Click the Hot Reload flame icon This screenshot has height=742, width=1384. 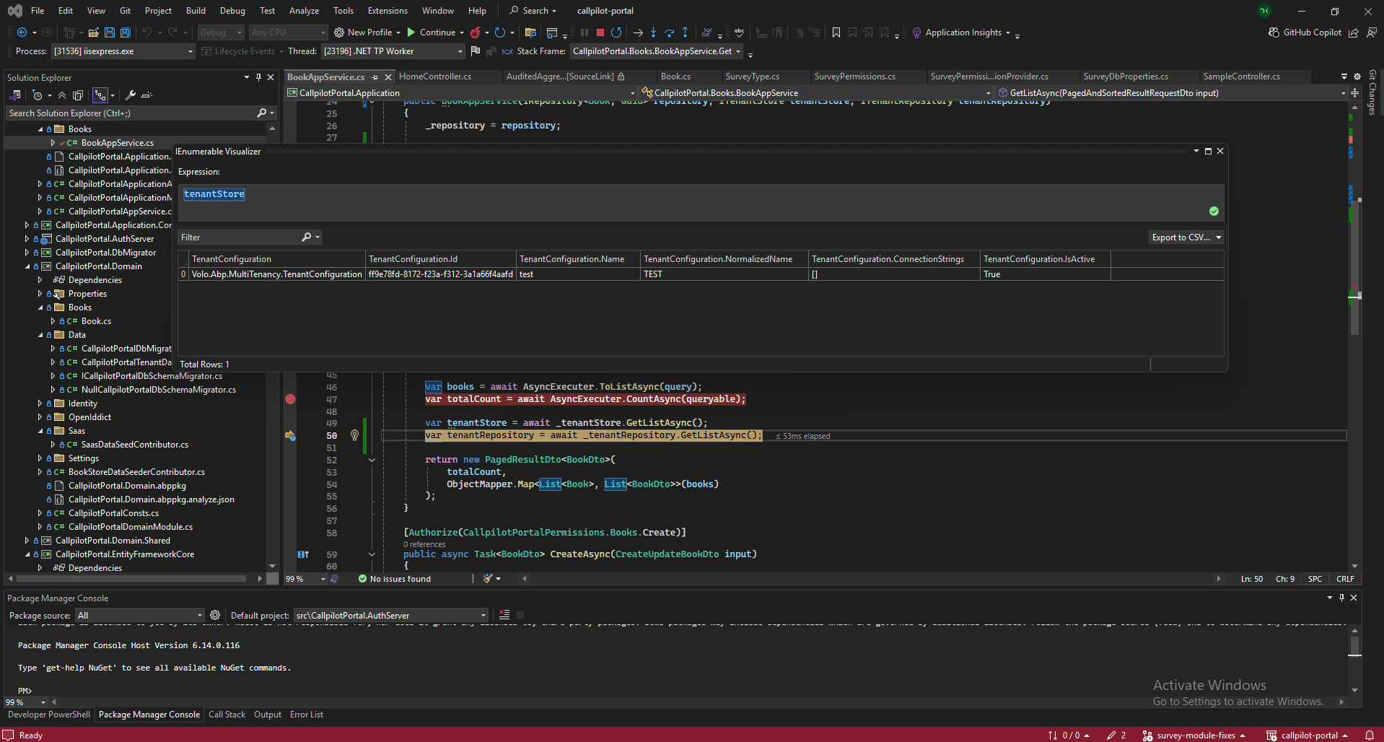[x=476, y=32]
